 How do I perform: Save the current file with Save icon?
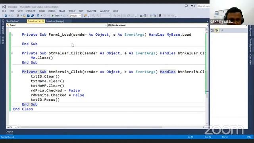tap(28, 16)
